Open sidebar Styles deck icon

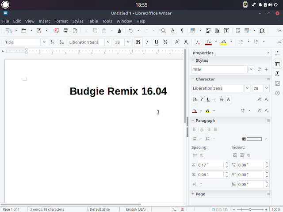click(277, 74)
